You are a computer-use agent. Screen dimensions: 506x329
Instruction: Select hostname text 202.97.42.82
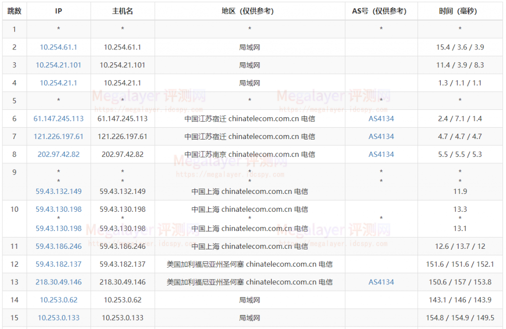[x=123, y=154]
